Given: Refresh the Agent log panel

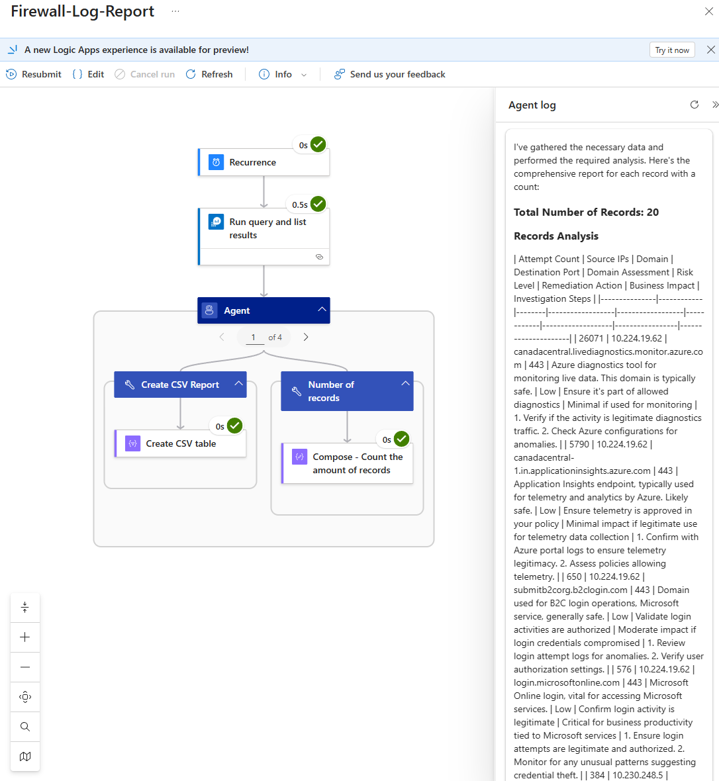Looking at the screenshot, I should 695,105.
